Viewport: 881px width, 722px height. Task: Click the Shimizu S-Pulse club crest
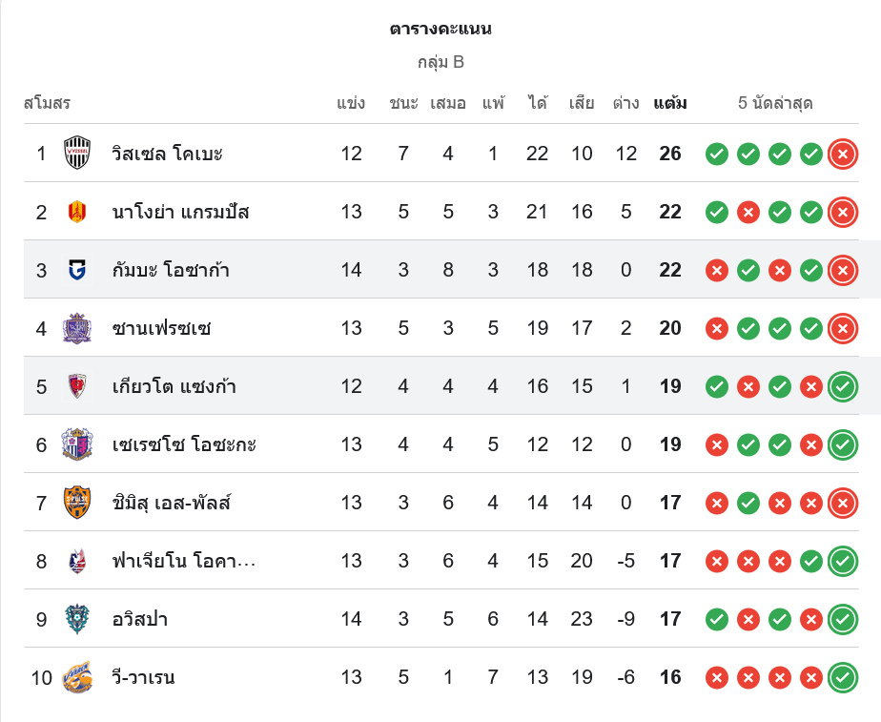click(x=77, y=503)
